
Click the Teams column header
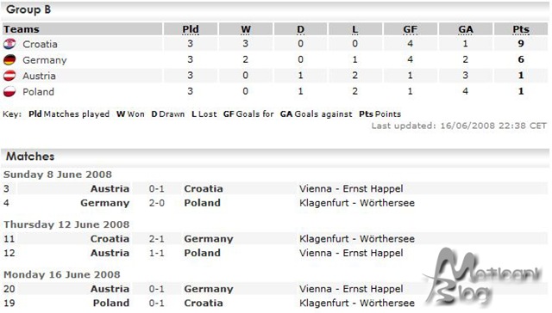pos(21,29)
